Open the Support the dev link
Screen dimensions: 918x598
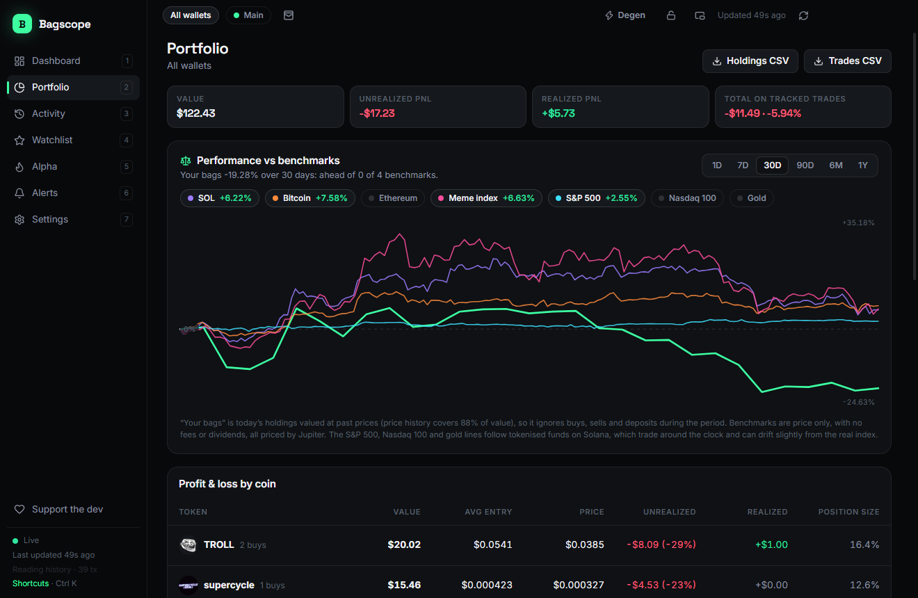[x=73, y=510]
